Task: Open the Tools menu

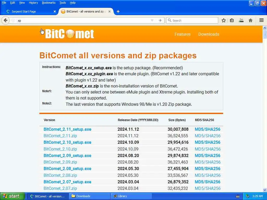Action: coord(63,3)
